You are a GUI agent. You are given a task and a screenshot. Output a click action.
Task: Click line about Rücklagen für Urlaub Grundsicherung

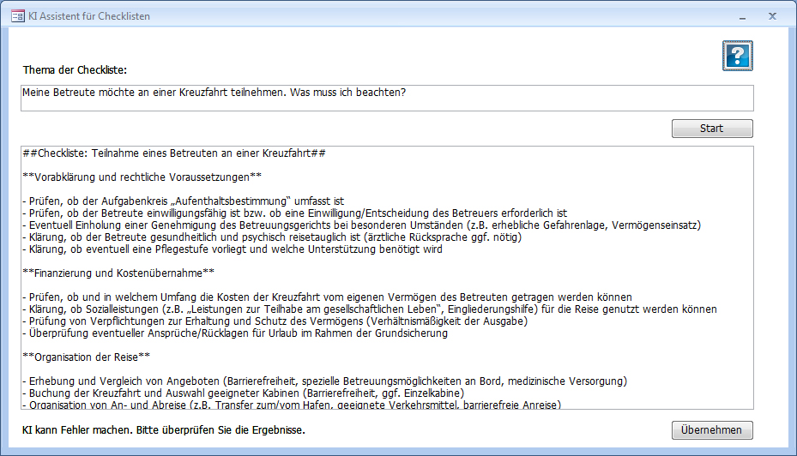[x=235, y=333]
